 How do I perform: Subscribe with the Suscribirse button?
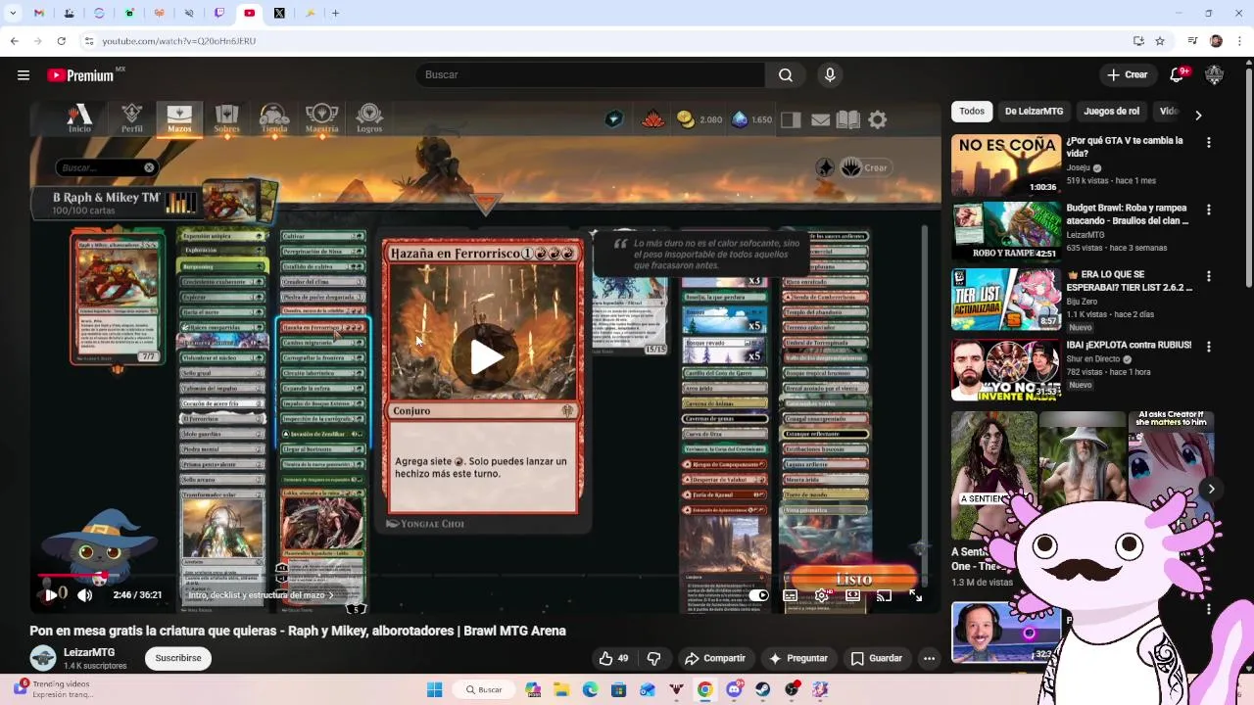[178, 658]
